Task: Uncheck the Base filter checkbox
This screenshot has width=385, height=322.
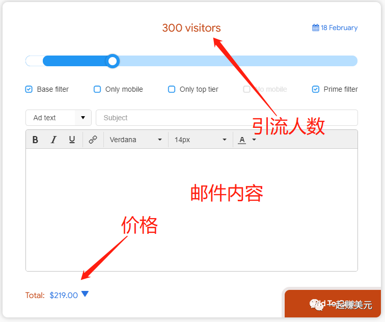Action: coord(29,89)
